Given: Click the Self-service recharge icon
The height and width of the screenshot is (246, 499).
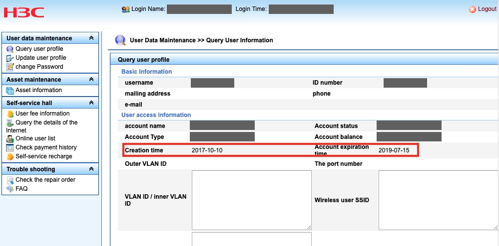Looking at the screenshot, I should click(10, 156).
